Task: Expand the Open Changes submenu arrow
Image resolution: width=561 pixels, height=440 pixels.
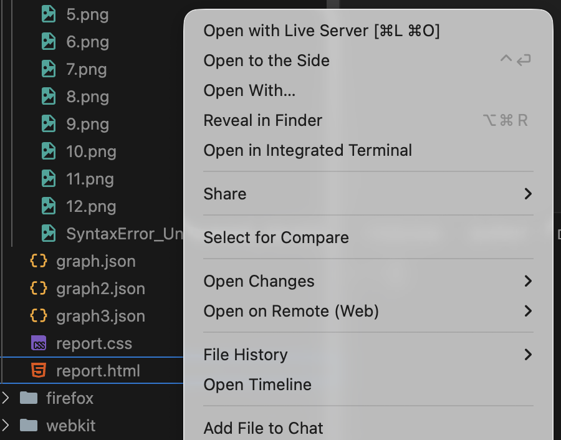Action: (527, 281)
